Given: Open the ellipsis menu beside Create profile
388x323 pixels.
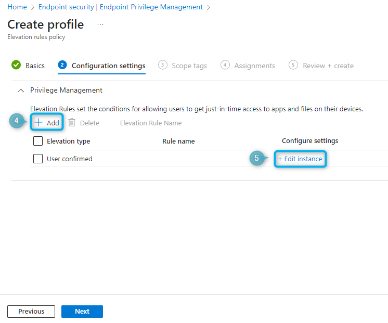Looking at the screenshot, I should click(x=100, y=24).
